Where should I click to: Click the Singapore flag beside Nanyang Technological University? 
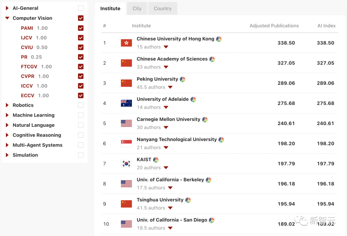click(x=126, y=143)
